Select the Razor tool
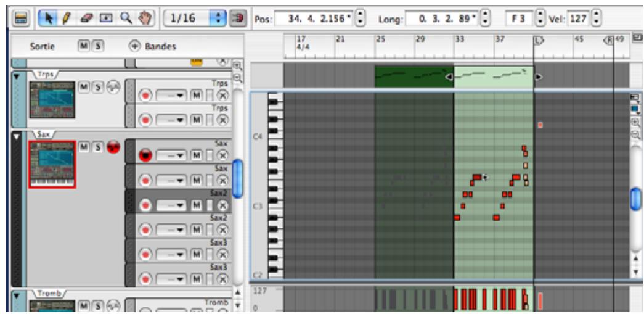 107,18
